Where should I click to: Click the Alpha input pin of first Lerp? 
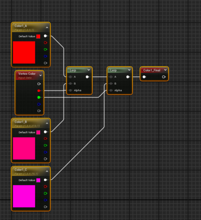point(70,90)
